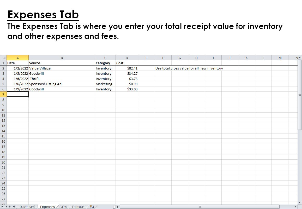Click the horizontal scrollbar right arrow

tap(295, 206)
